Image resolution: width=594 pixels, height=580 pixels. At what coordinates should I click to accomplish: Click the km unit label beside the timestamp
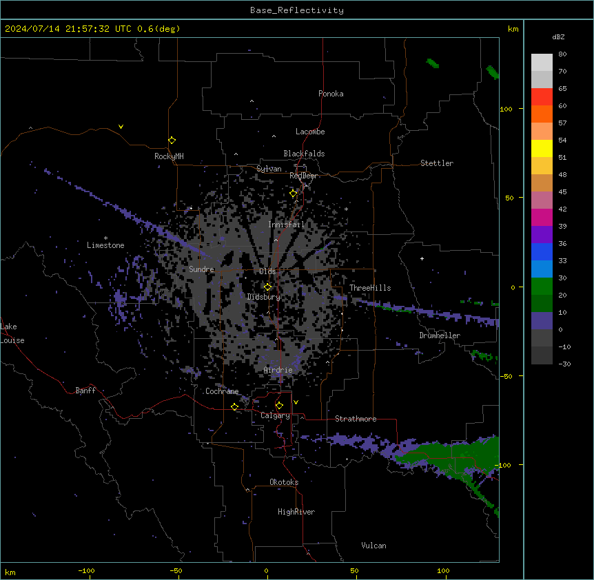[x=513, y=29]
